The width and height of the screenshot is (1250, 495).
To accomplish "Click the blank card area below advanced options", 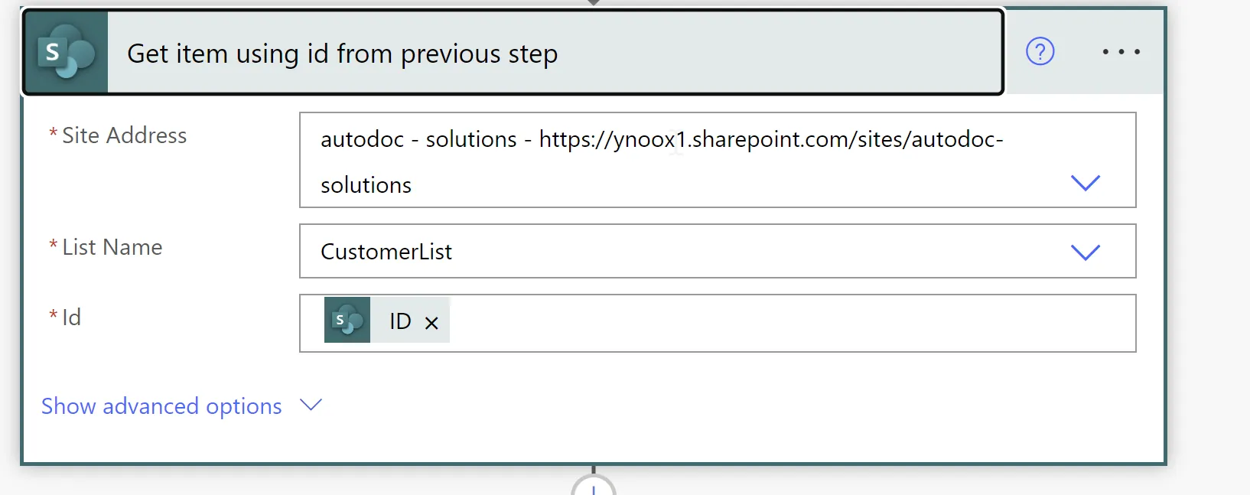I will click(594, 442).
